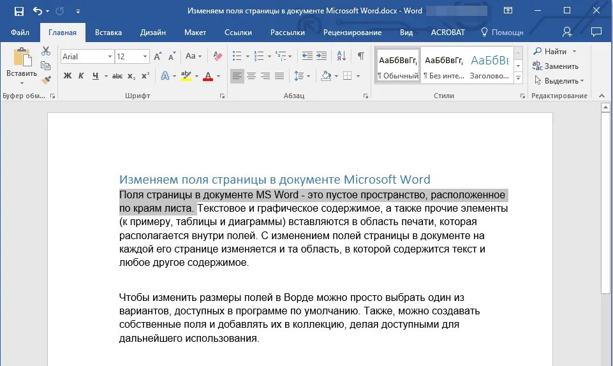Open the Макет tab
Screen dimensions: 613x366
[x=195, y=33]
